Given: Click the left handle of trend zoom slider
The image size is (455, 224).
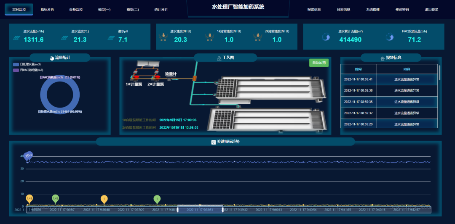Looking at the screenshot, I should pos(178,209).
